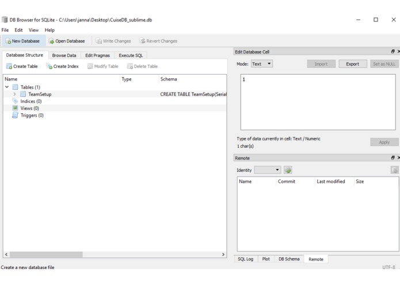Switch to the Plot tab
The image size is (400, 284).
tap(266, 259)
